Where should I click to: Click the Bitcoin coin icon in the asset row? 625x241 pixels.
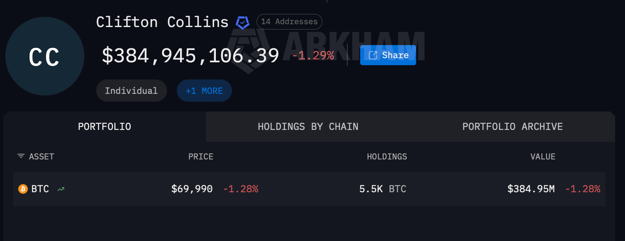pyautogui.click(x=23, y=189)
